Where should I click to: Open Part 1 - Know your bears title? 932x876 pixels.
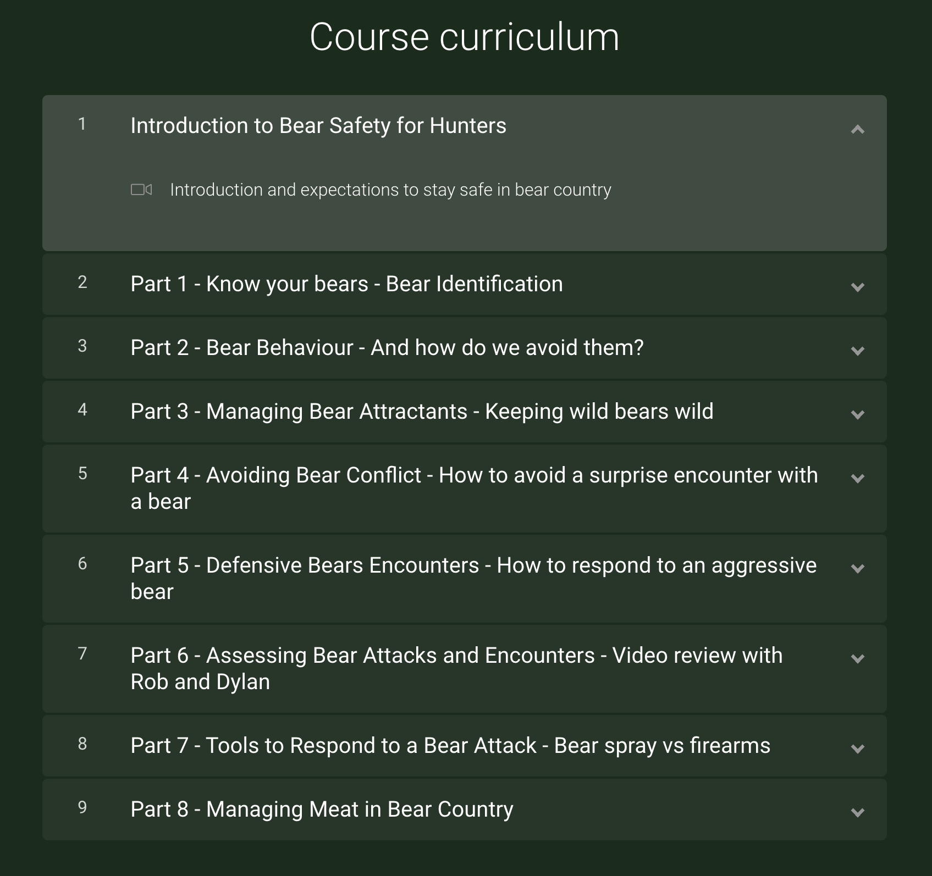tap(346, 284)
